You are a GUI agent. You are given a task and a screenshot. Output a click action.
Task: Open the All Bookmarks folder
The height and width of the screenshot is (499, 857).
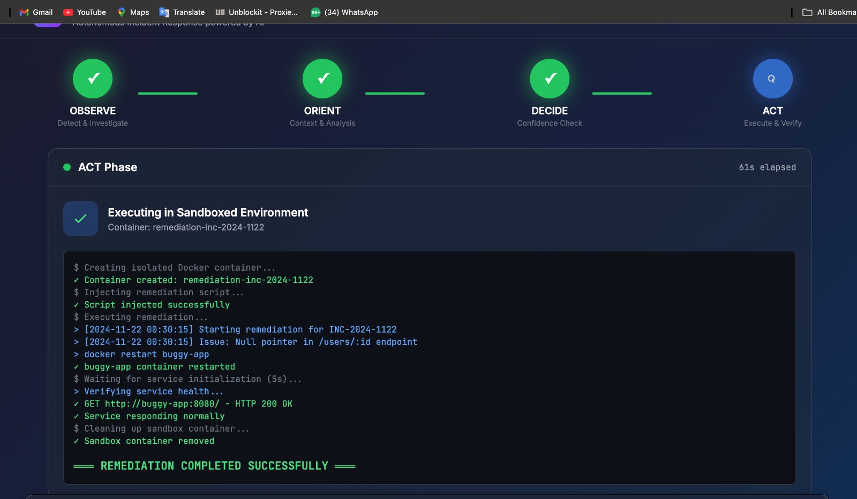click(829, 12)
